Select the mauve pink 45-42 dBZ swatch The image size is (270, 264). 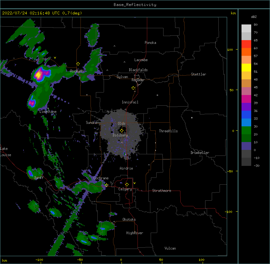246,91
